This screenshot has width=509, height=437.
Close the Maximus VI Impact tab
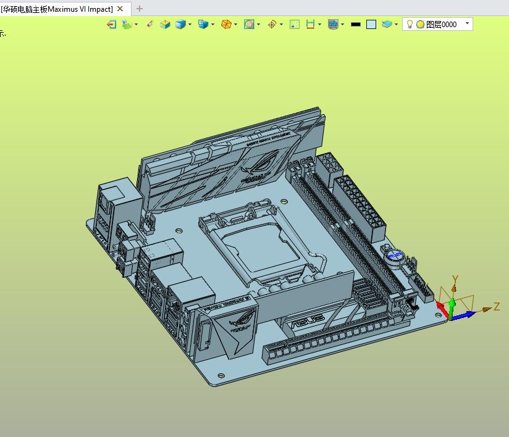120,9
